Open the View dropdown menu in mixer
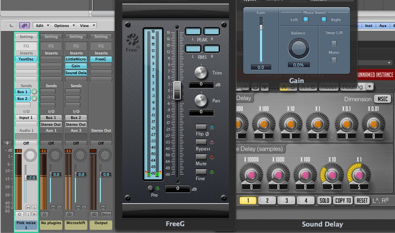Screen dimensions: 395x233 click(86, 25)
